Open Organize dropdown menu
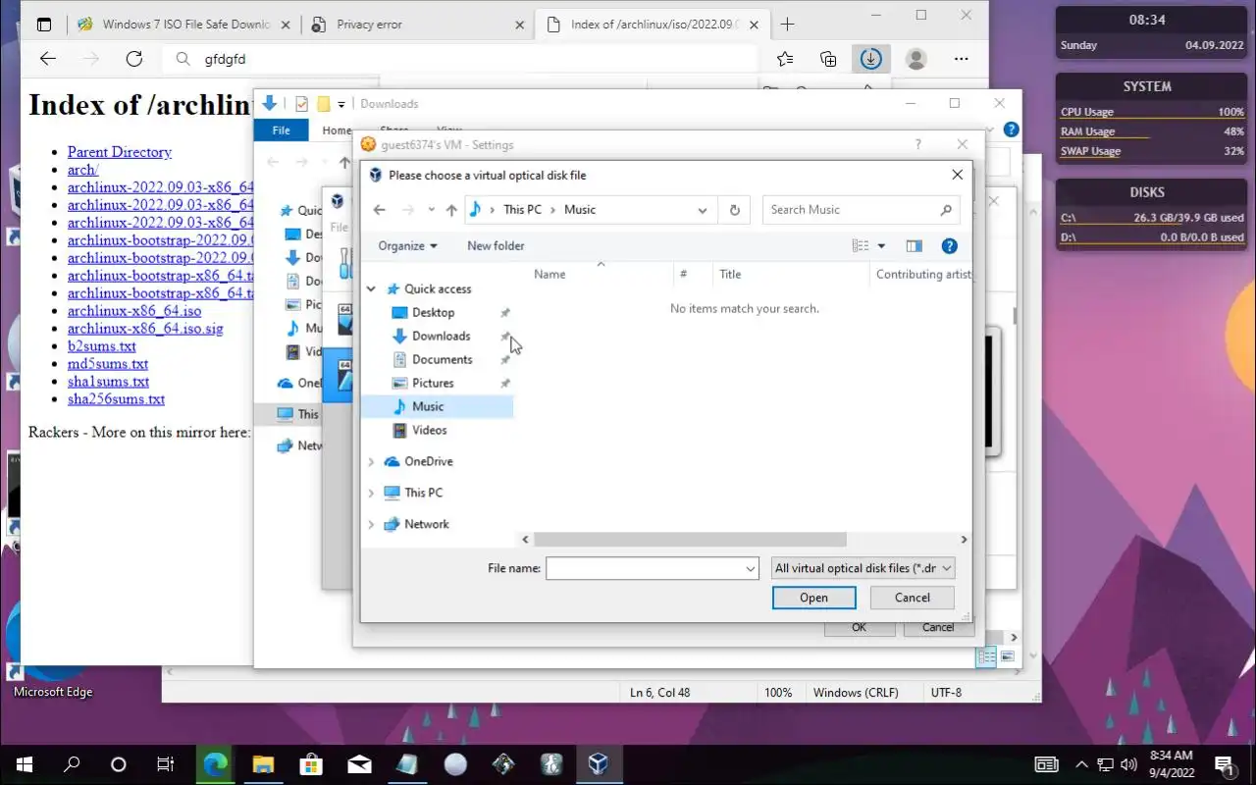 coord(408,246)
